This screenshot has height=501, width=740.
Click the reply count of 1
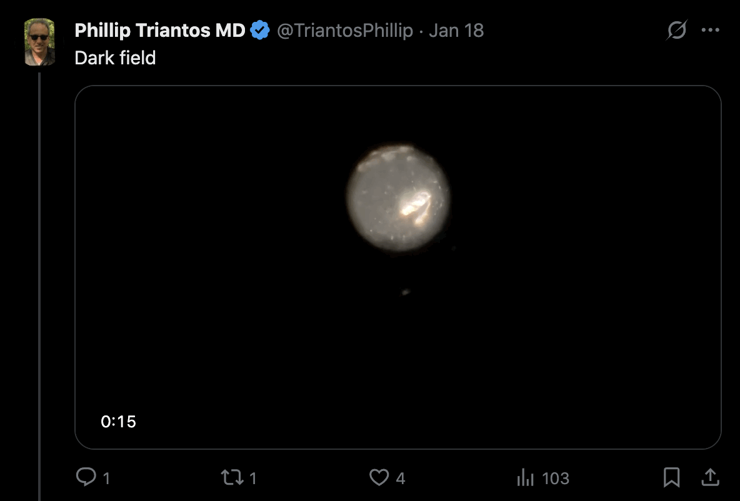106,479
